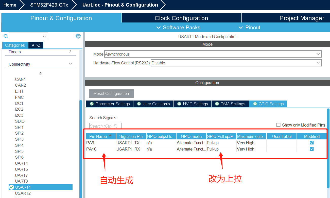330x198 pixels.
Task: Click Uart.ioc breadcrumb
Action: [120, 5]
